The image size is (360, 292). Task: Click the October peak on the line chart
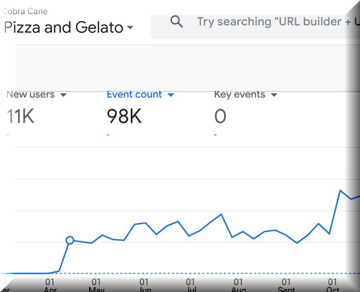click(x=340, y=190)
